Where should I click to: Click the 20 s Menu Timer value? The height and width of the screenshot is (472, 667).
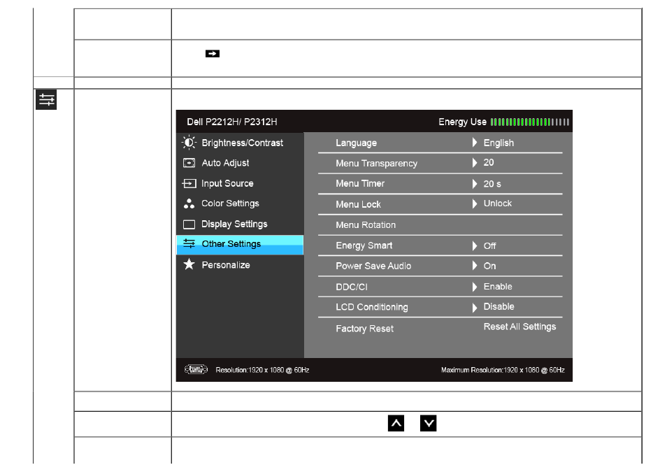(x=492, y=184)
